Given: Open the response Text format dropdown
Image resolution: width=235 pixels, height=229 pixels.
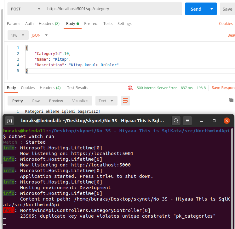Looking at the screenshot, I should click(106, 101).
